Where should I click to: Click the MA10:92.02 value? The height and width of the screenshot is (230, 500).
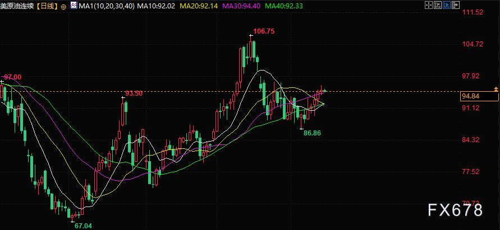click(x=156, y=6)
